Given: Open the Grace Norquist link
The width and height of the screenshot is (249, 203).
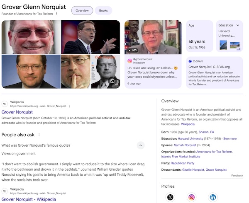Looking at the screenshot, I should click(x=216, y=170).
